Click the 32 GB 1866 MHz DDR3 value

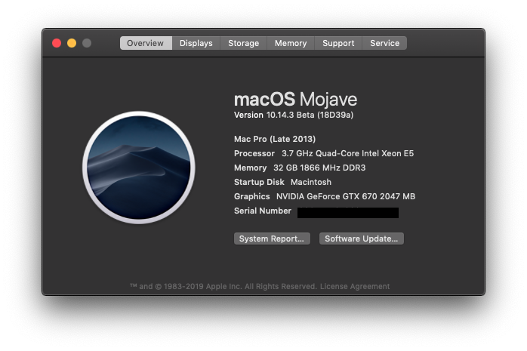(319, 168)
